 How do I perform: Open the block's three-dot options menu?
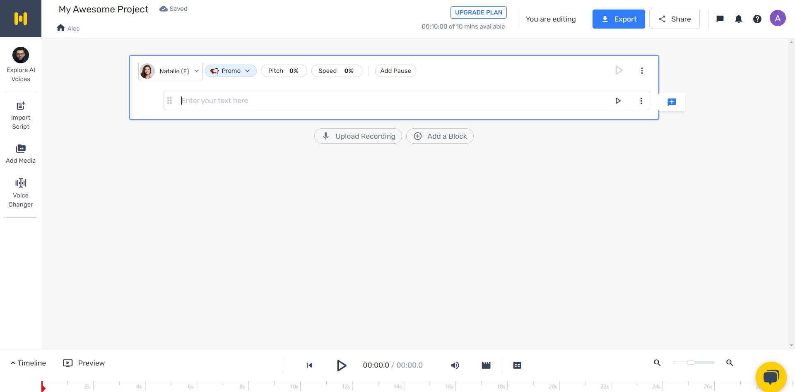click(x=642, y=70)
